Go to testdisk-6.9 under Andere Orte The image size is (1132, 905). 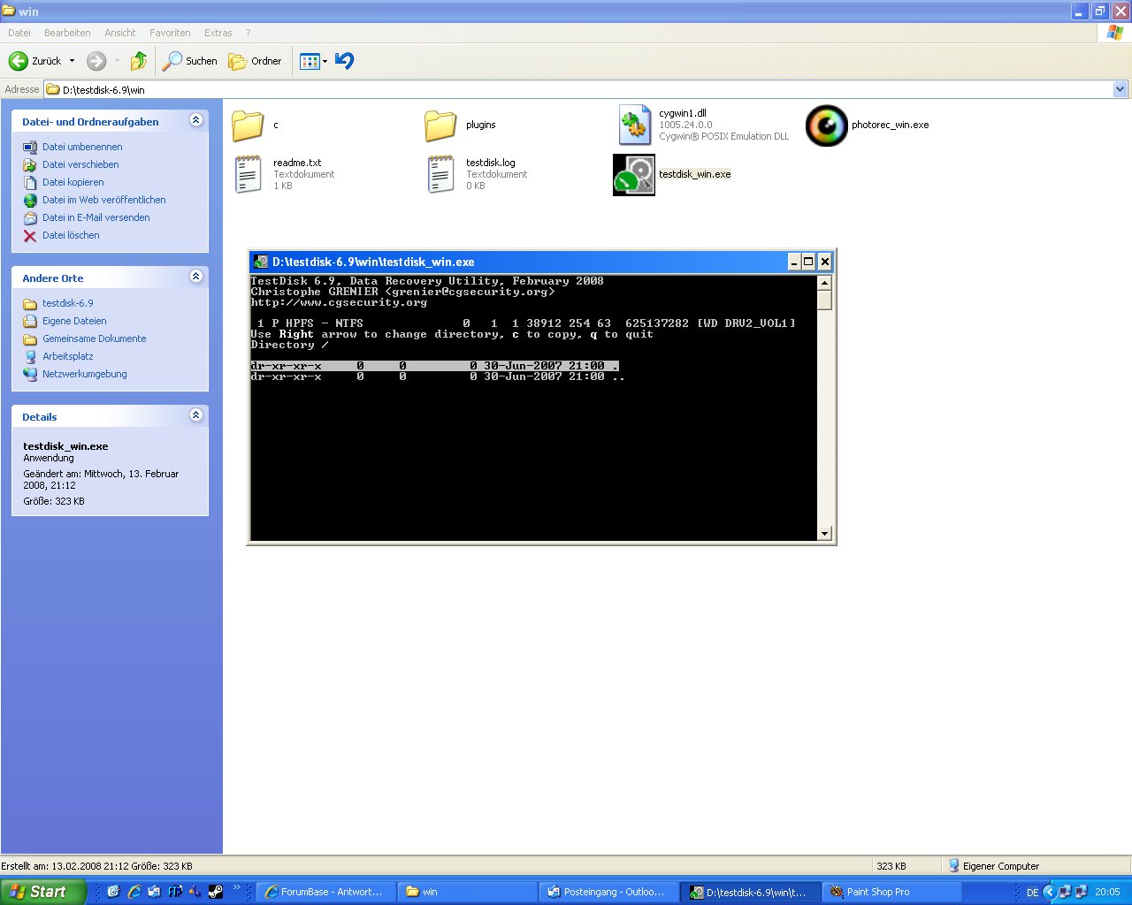[68, 303]
